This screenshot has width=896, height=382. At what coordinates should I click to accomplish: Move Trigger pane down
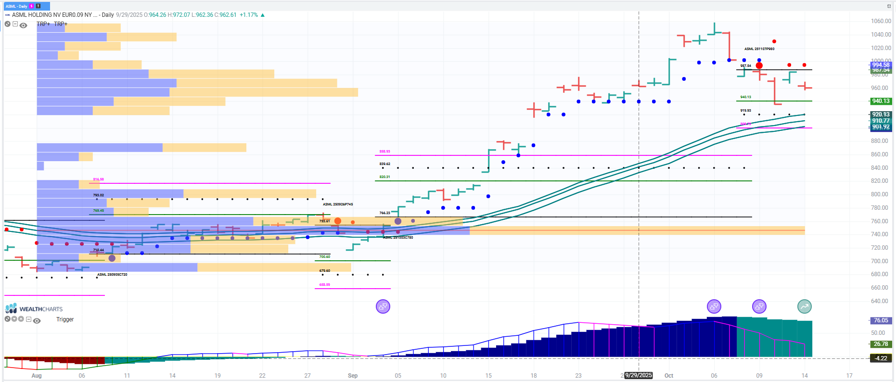click(14, 319)
